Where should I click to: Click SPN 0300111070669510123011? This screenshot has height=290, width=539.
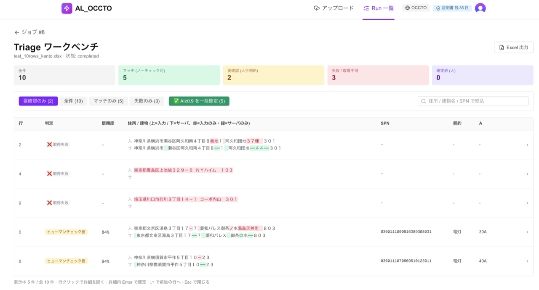pos(406,261)
